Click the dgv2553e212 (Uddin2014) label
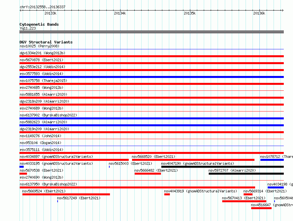This screenshot has height=221, width=293. [42, 67]
